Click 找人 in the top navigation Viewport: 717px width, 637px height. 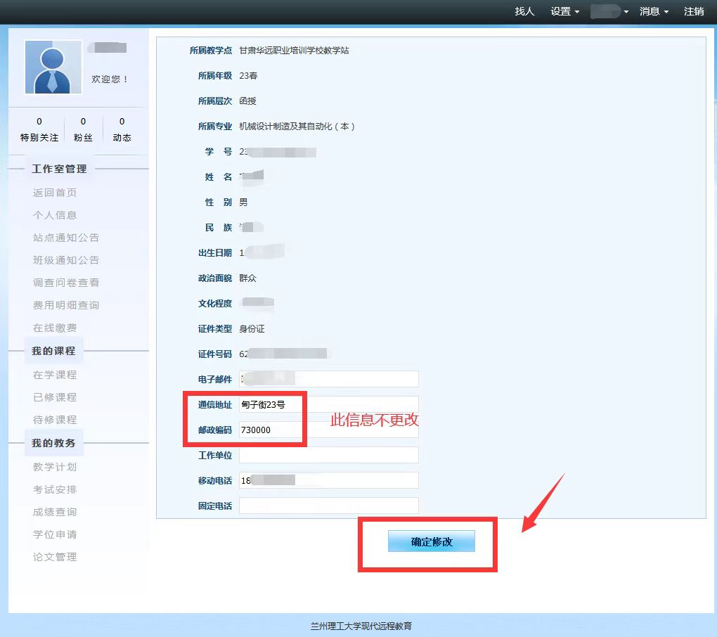tap(524, 11)
